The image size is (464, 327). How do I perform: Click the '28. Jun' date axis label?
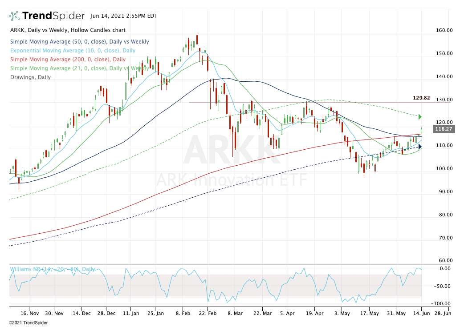click(443, 313)
